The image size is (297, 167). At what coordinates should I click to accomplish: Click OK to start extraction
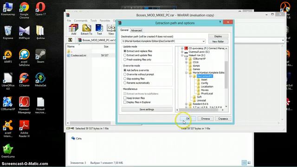[187, 119]
